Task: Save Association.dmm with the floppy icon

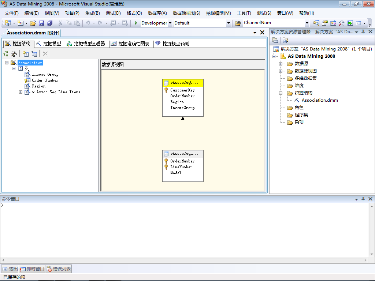Action: (x=41, y=23)
